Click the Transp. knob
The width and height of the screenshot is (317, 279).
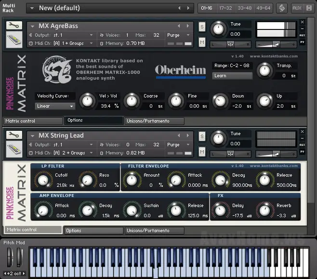[264, 70]
